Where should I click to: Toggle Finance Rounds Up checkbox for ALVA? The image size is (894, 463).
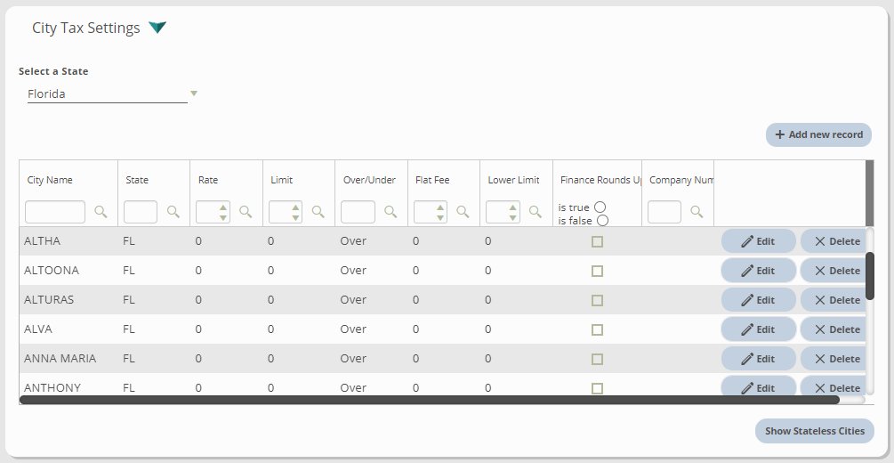pyautogui.click(x=597, y=329)
